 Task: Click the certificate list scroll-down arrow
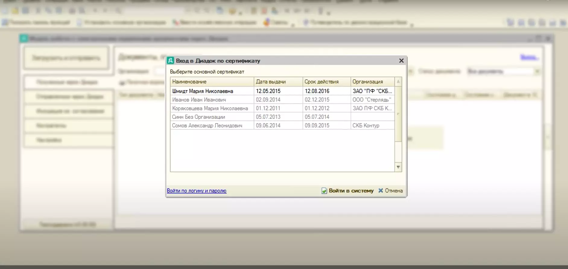[398, 167]
